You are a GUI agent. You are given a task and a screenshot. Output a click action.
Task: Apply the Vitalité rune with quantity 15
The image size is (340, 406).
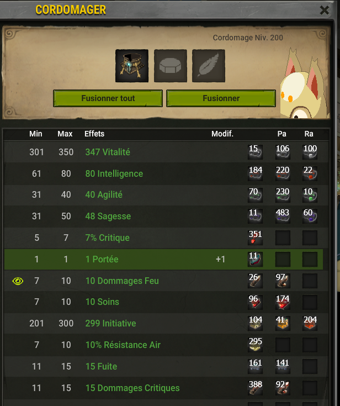point(255,152)
